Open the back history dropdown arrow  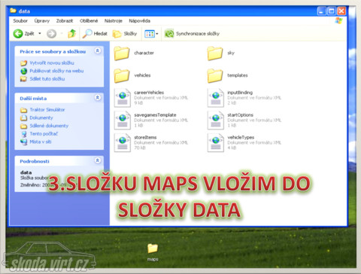[x=40, y=33]
